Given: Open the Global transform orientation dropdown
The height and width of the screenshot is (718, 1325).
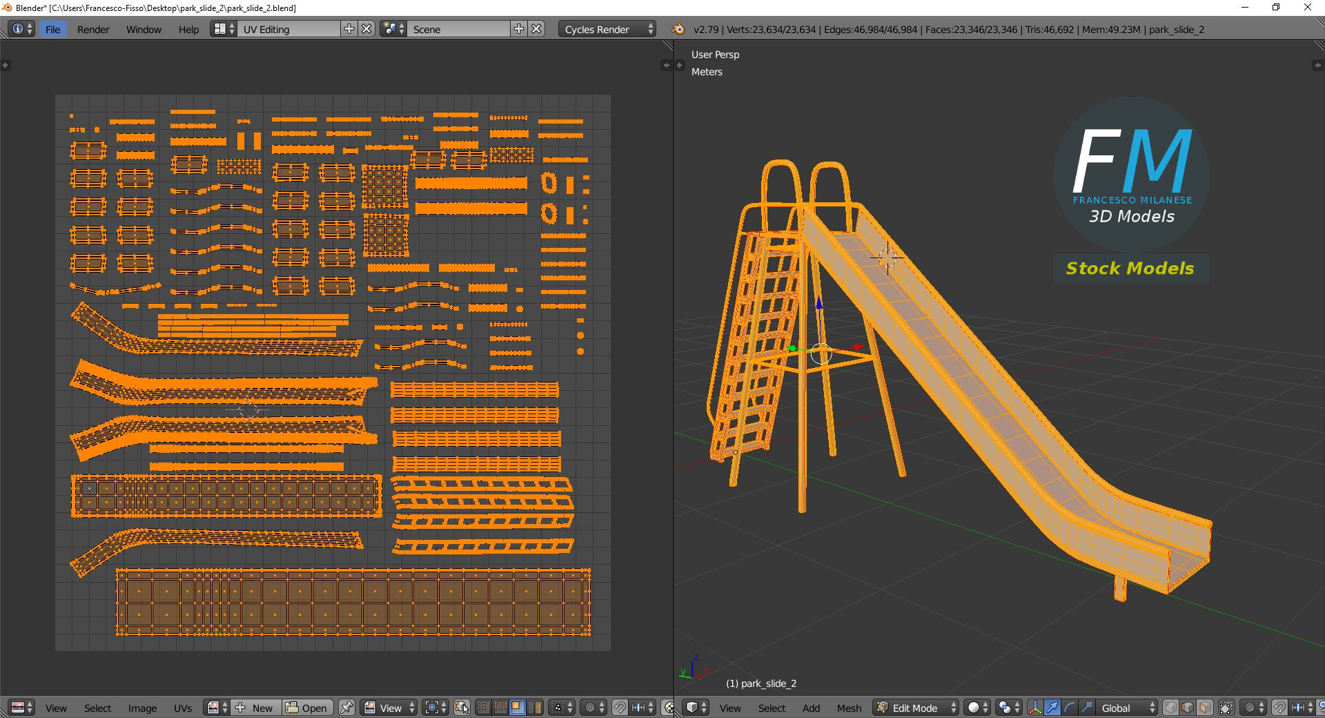Looking at the screenshot, I should click(x=1128, y=708).
